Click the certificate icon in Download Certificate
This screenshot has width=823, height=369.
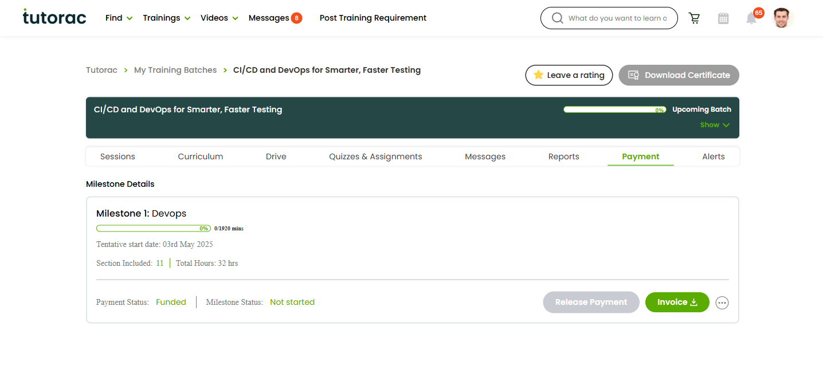633,75
